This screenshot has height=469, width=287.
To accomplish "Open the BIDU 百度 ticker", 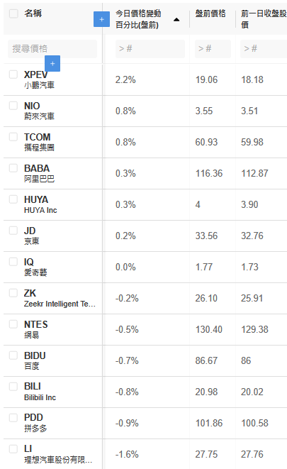I will click(35, 360).
